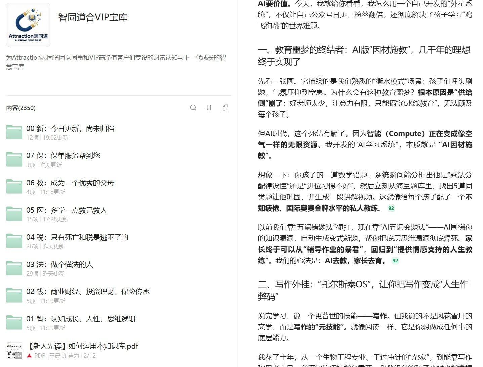Click the folder icon for 03 法
Screen dimensions: 483x367
[14, 268]
